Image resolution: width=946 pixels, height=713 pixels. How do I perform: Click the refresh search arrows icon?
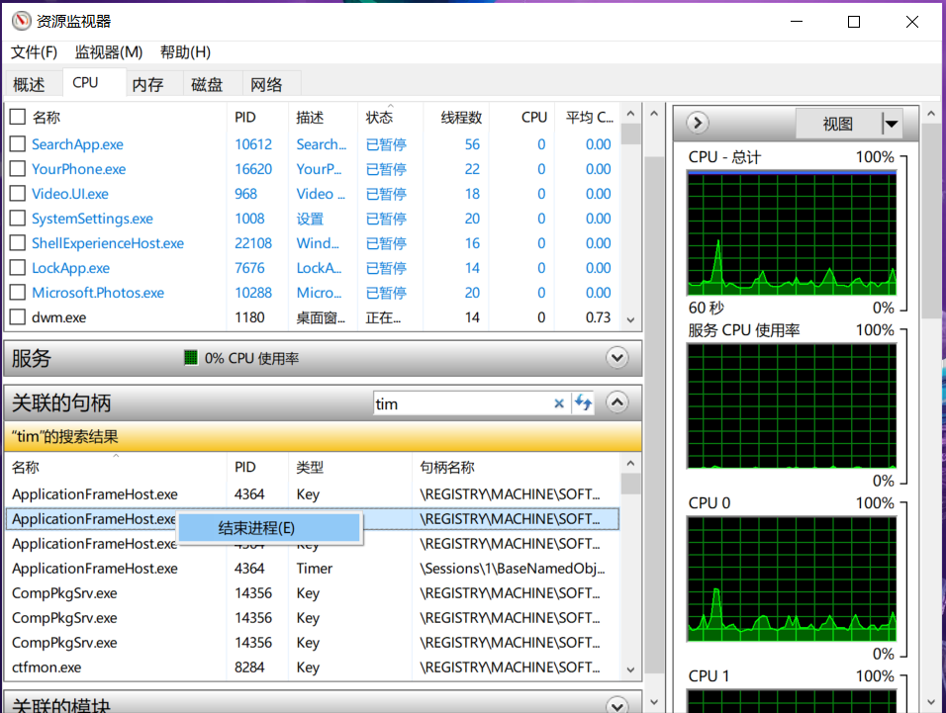coord(583,402)
